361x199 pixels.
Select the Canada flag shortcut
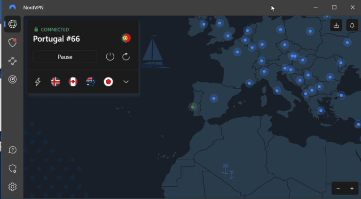tap(73, 82)
